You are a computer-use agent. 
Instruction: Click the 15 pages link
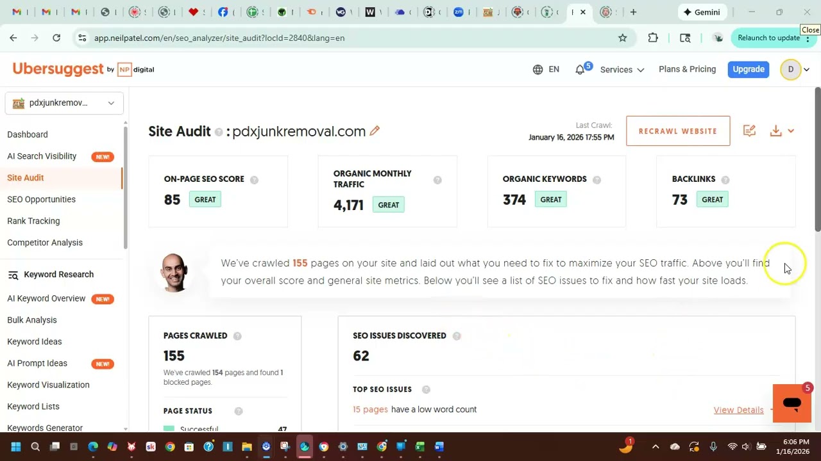(x=370, y=410)
